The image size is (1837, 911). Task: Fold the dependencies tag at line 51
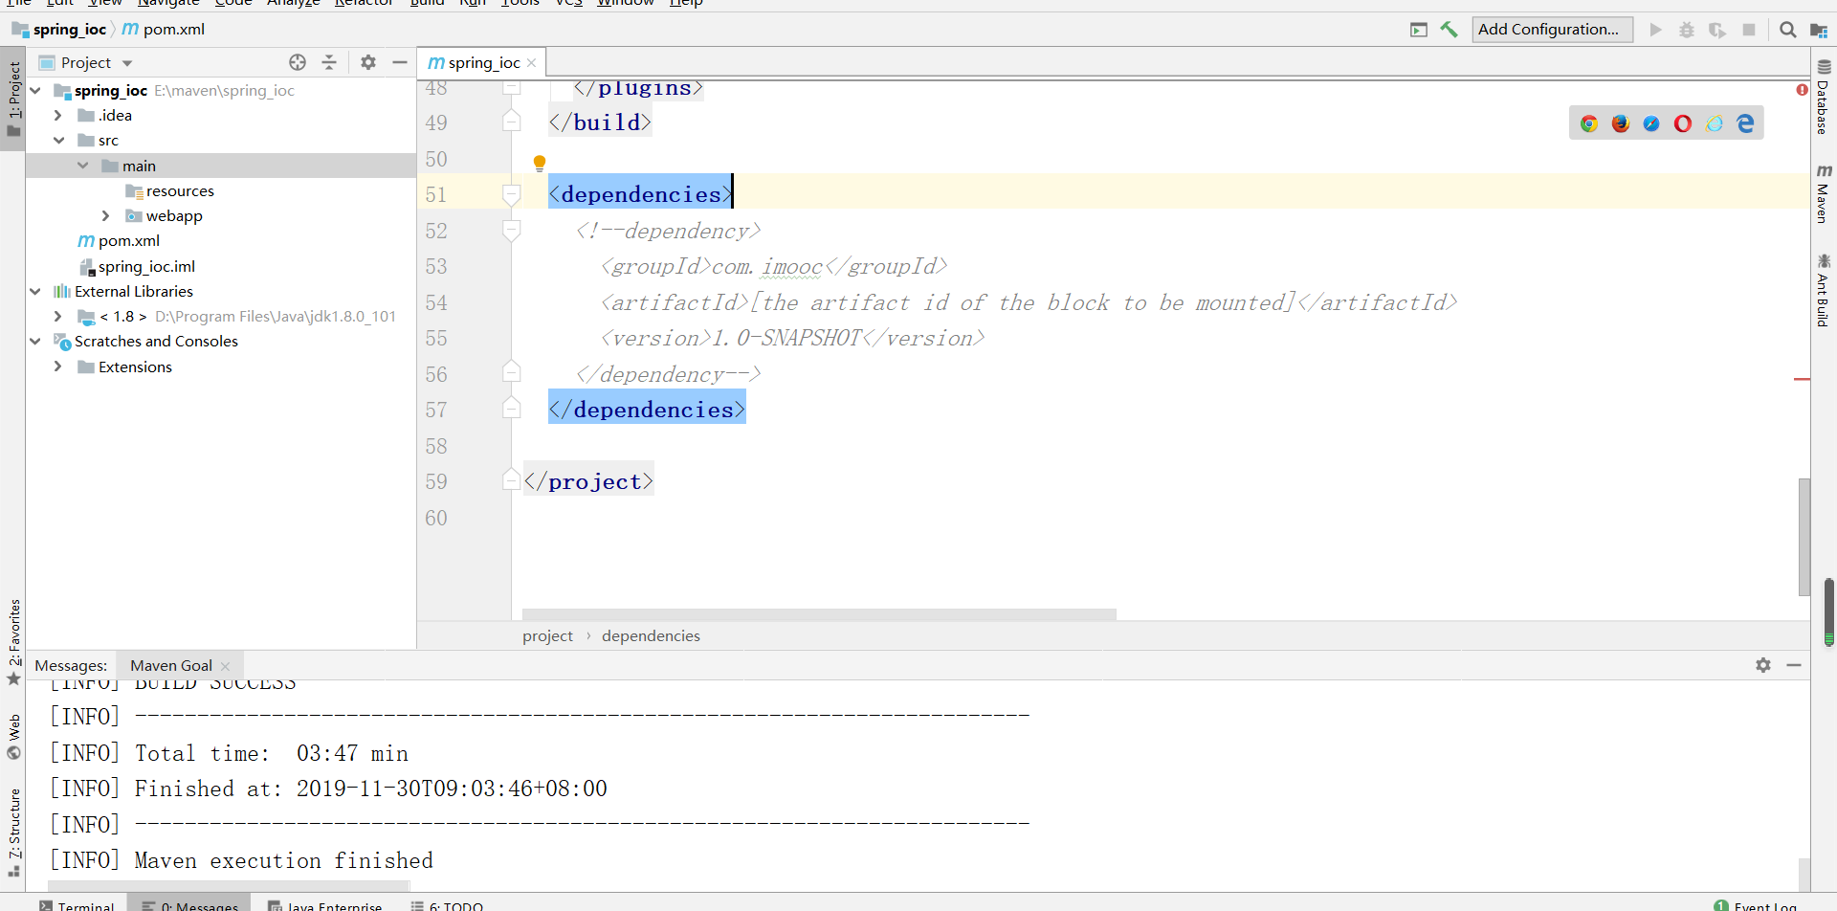coord(512,195)
